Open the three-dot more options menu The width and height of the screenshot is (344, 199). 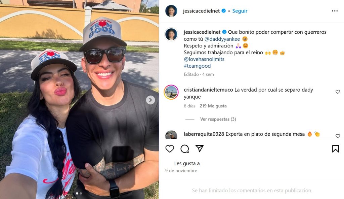point(335,11)
